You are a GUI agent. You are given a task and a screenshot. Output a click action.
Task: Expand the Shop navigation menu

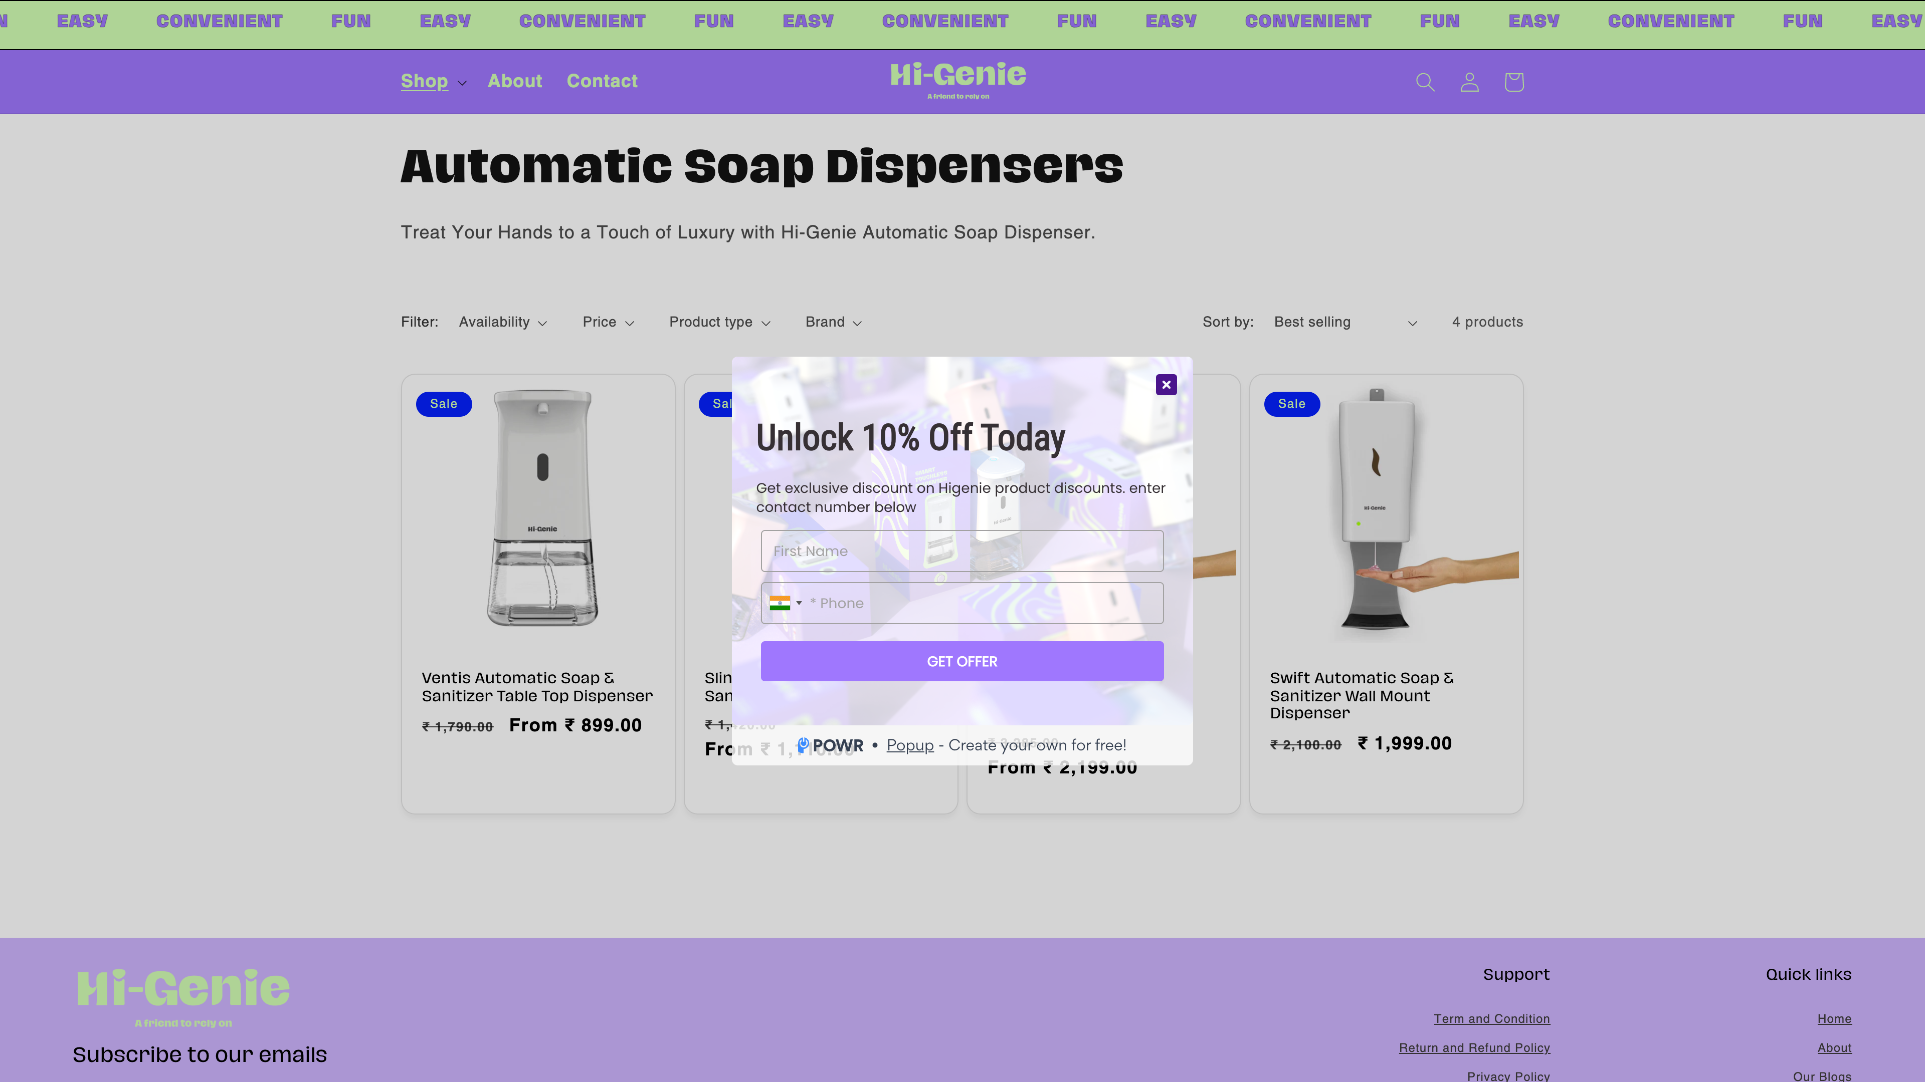coord(432,81)
